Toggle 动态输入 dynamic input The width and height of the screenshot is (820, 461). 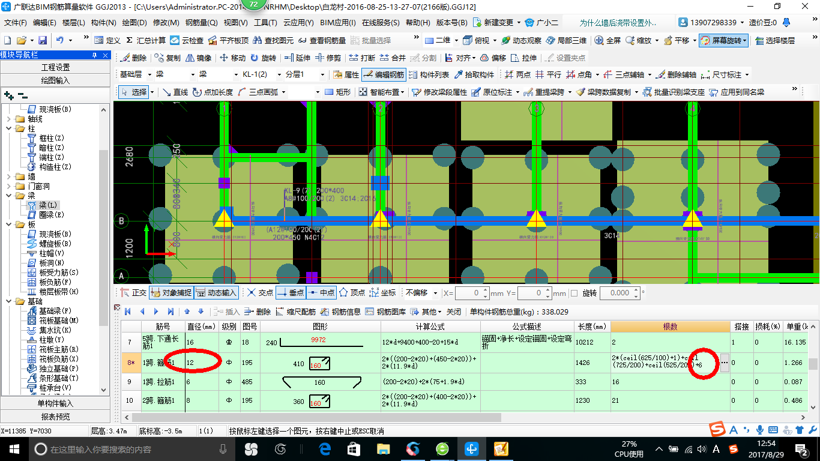click(216, 292)
